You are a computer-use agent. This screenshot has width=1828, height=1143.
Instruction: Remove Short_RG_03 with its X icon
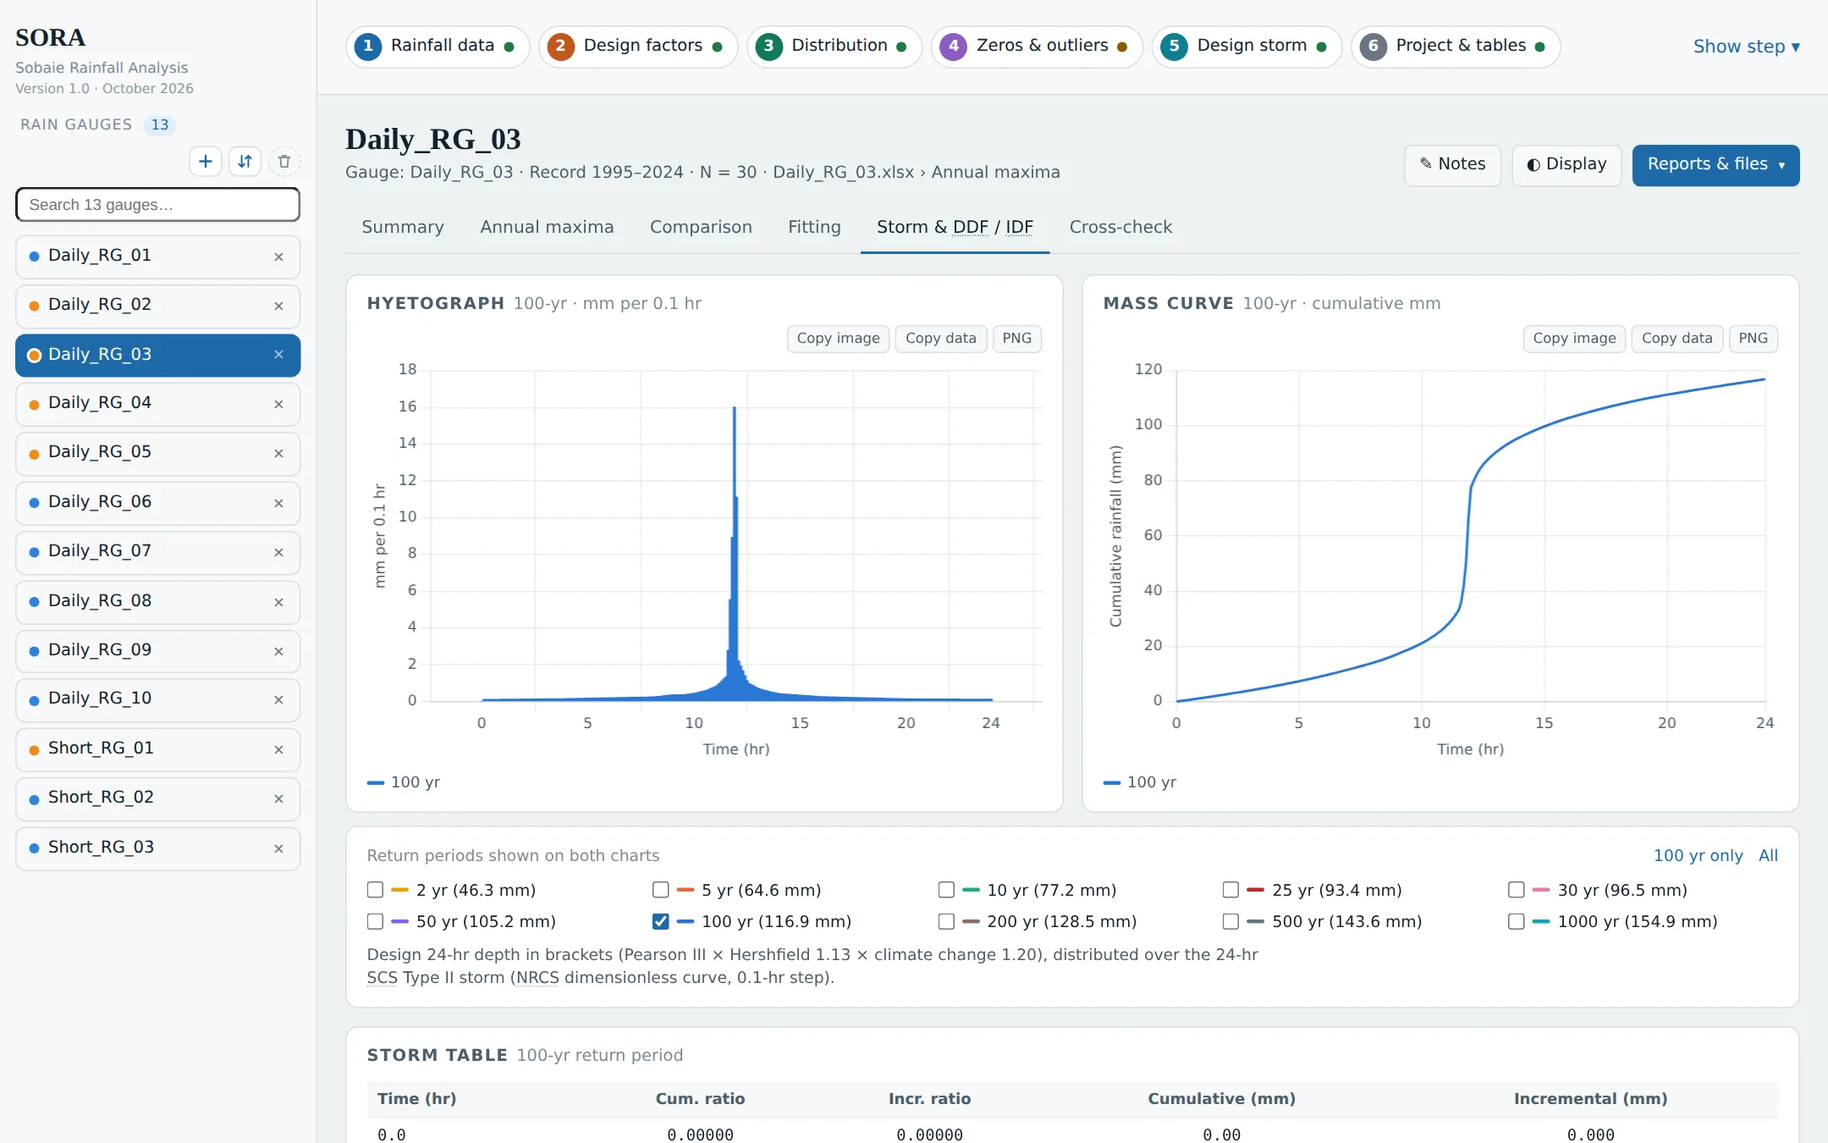pyautogui.click(x=278, y=848)
